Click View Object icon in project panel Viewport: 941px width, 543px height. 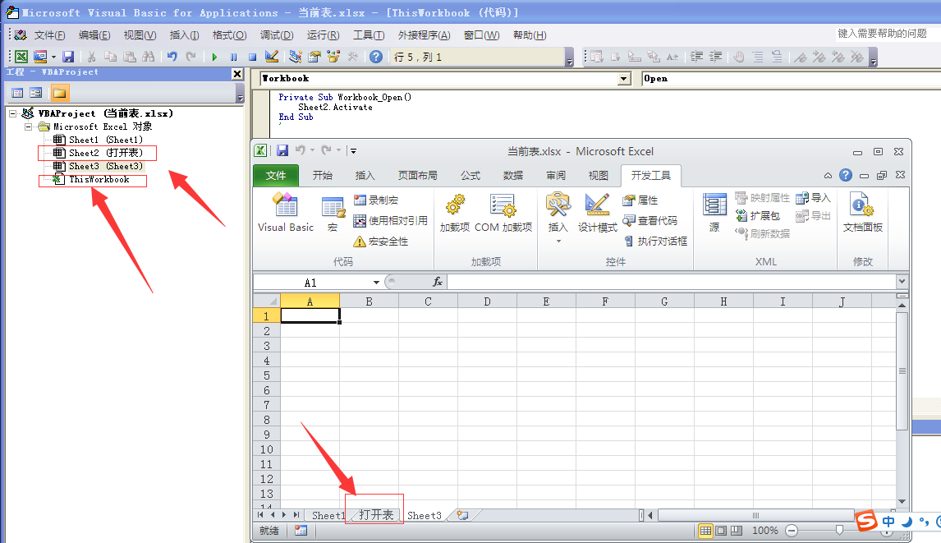coord(36,93)
